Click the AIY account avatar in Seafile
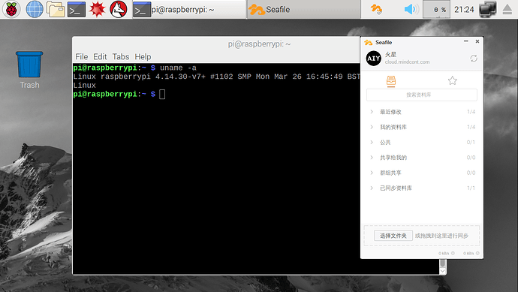Screen dimensions: 518x292 click(374, 59)
